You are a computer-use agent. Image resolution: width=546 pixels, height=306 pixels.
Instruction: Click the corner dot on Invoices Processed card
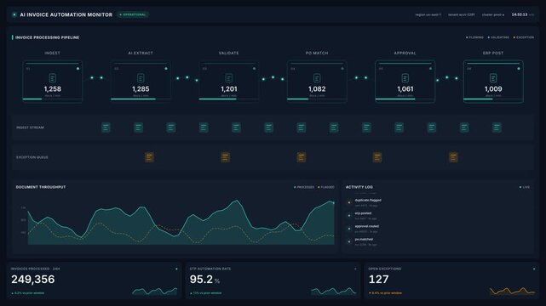click(176, 269)
